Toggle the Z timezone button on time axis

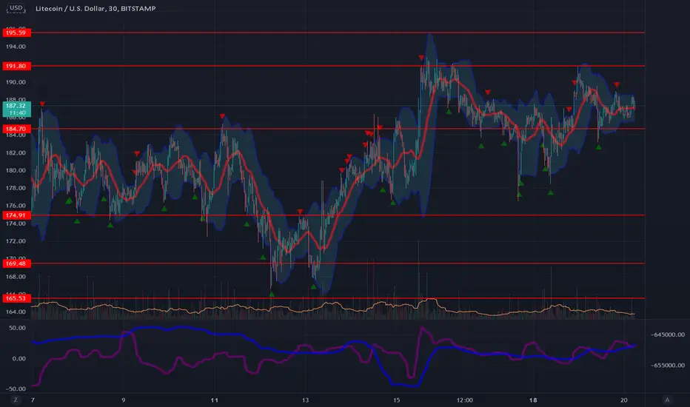click(16, 400)
